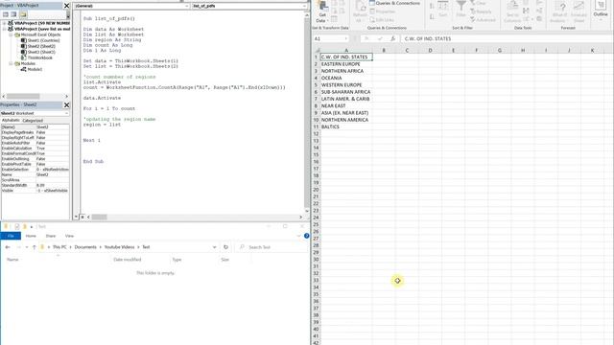
Task: Close the Project VBAProject pane
Action: [66, 6]
